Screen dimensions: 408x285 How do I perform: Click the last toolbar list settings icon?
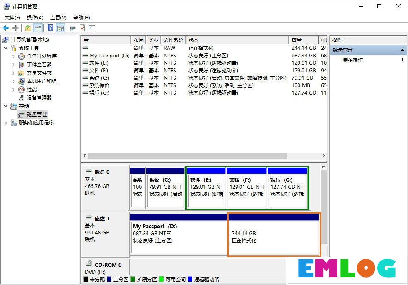coord(92,28)
